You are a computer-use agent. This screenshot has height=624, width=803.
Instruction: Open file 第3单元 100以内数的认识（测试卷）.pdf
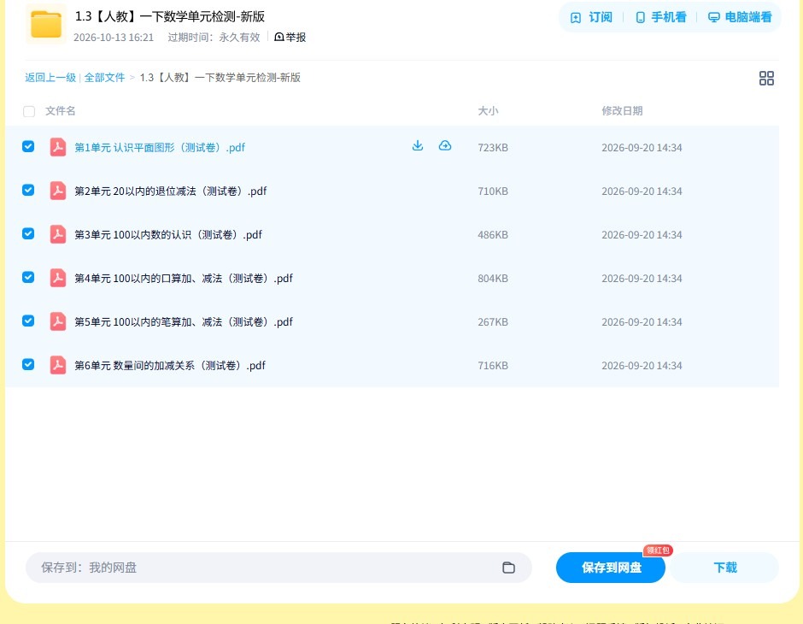pos(168,234)
